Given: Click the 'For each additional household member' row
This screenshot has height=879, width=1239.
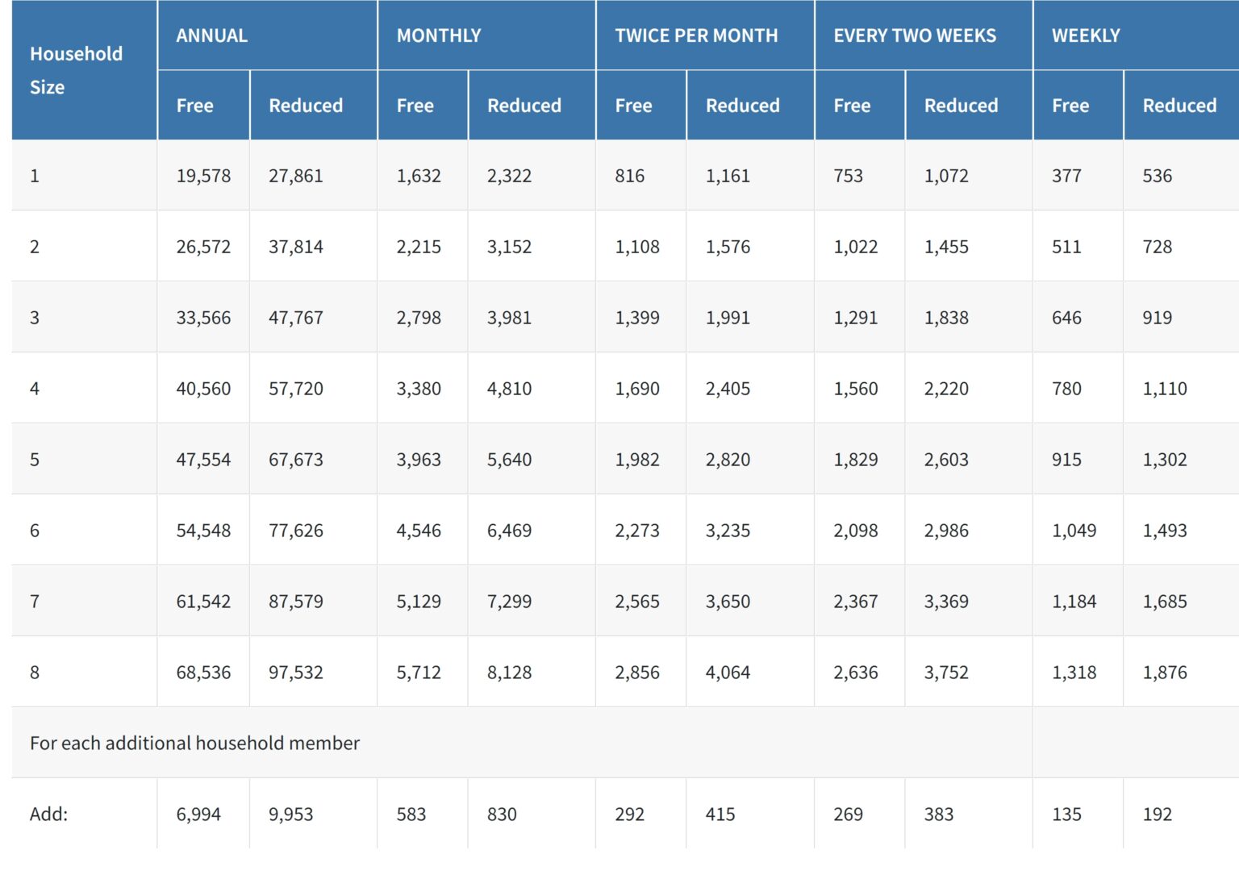Looking at the screenshot, I should click(x=194, y=743).
